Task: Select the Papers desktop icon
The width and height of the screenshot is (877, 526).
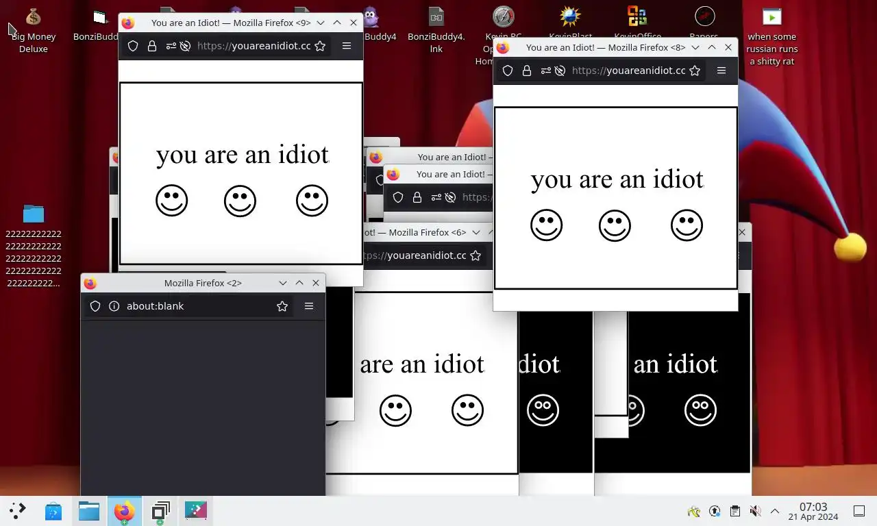Action: [704, 23]
